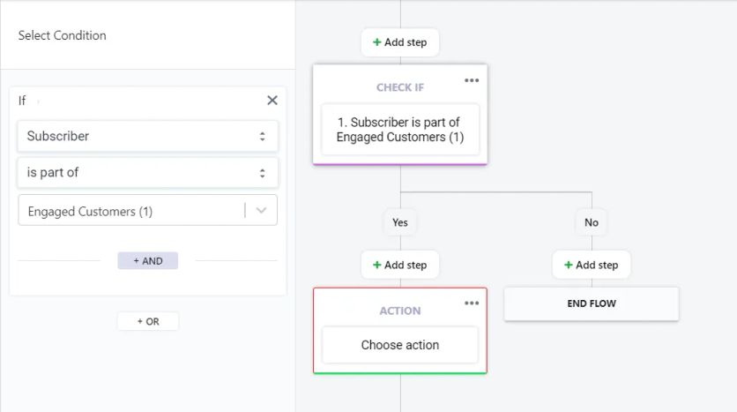Click the top Add step plus button
Image resolution: width=737 pixels, height=412 pixels.
(x=399, y=42)
